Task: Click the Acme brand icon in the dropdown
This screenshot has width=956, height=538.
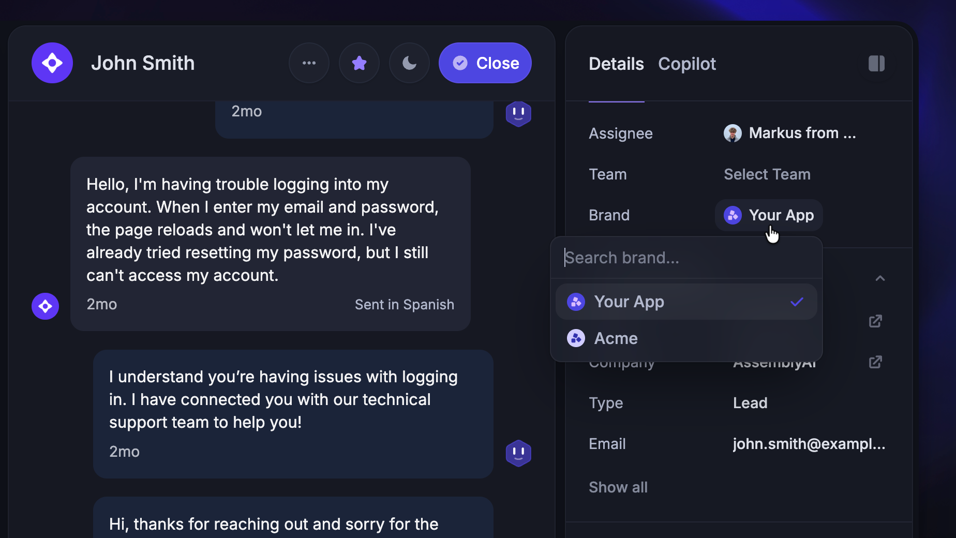Action: [575, 338]
